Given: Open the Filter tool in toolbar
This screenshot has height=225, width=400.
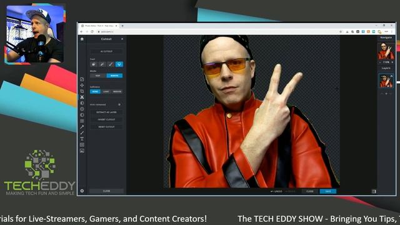Looking at the screenshot, I should pyautogui.click(x=82, y=109).
